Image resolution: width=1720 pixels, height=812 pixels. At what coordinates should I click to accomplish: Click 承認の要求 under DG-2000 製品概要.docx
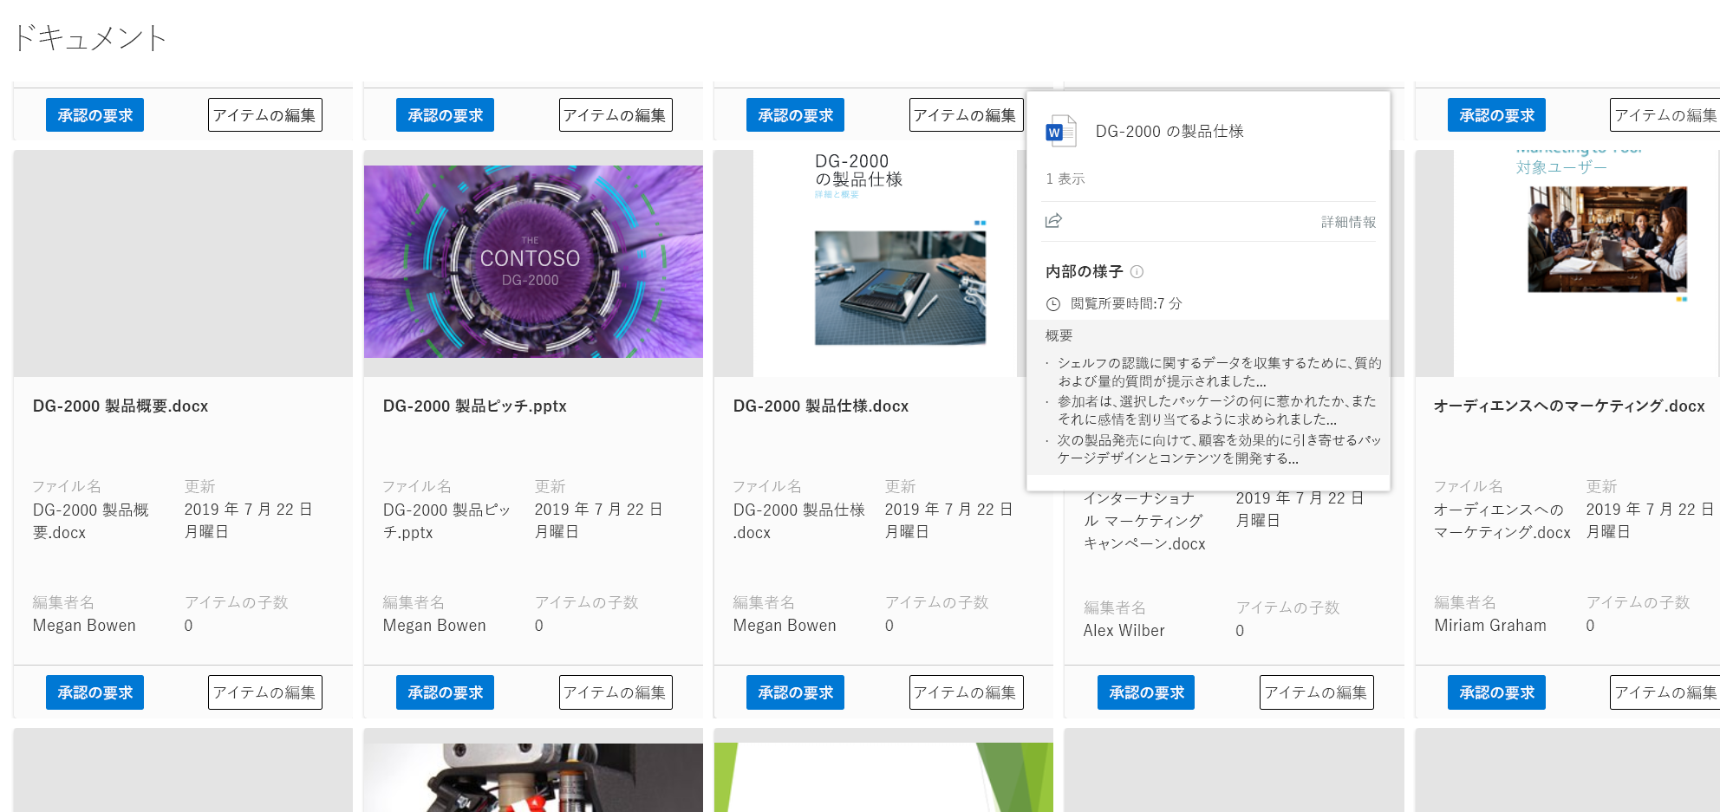(94, 692)
